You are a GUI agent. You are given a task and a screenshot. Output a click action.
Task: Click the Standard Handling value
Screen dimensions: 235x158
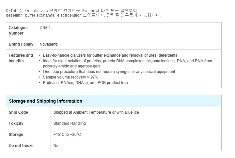[70, 123]
